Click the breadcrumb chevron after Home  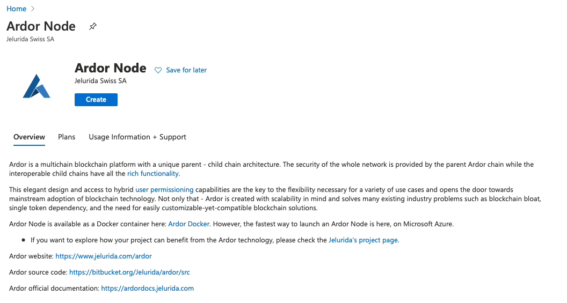tap(33, 9)
